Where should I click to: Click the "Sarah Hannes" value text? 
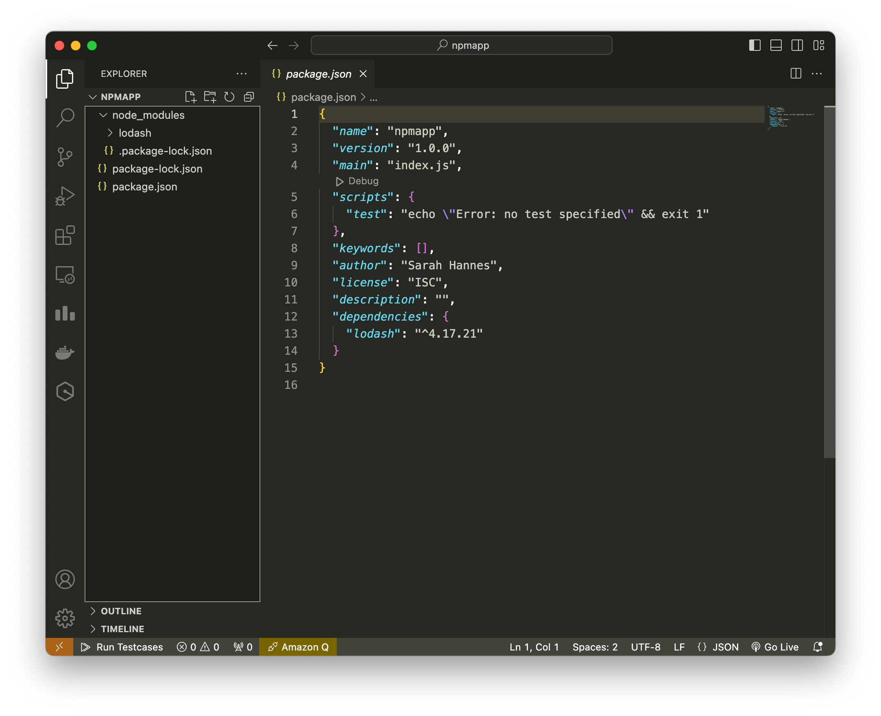tap(449, 265)
